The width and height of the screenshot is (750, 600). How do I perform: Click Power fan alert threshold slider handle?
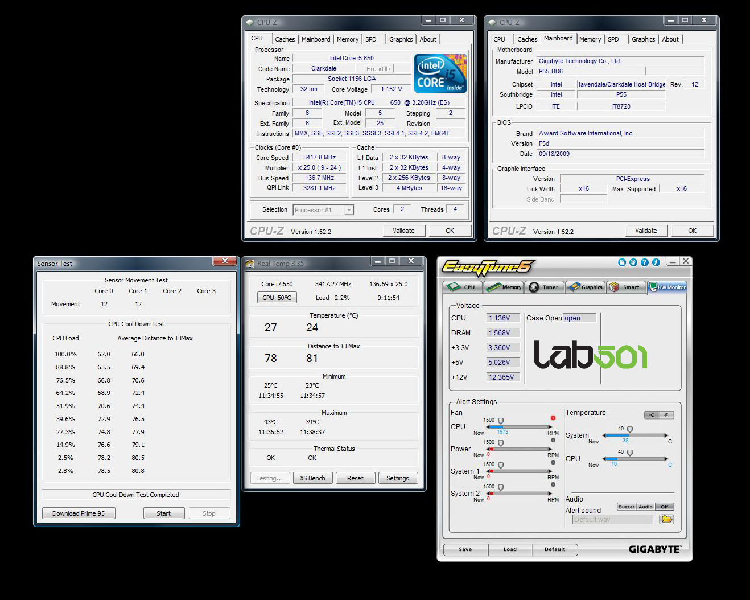[501, 443]
